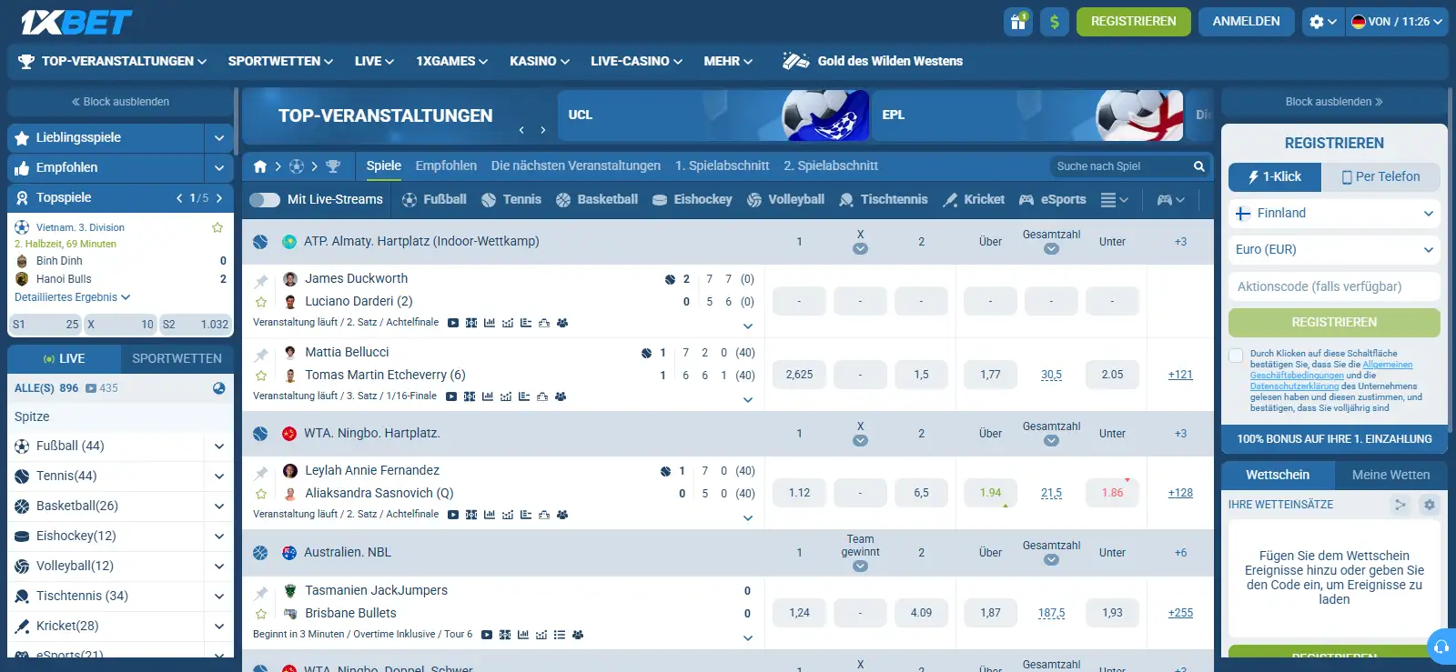Screen dimensions: 1456x672
Task: Select the Tennis sport filter
Action: coord(511,200)
